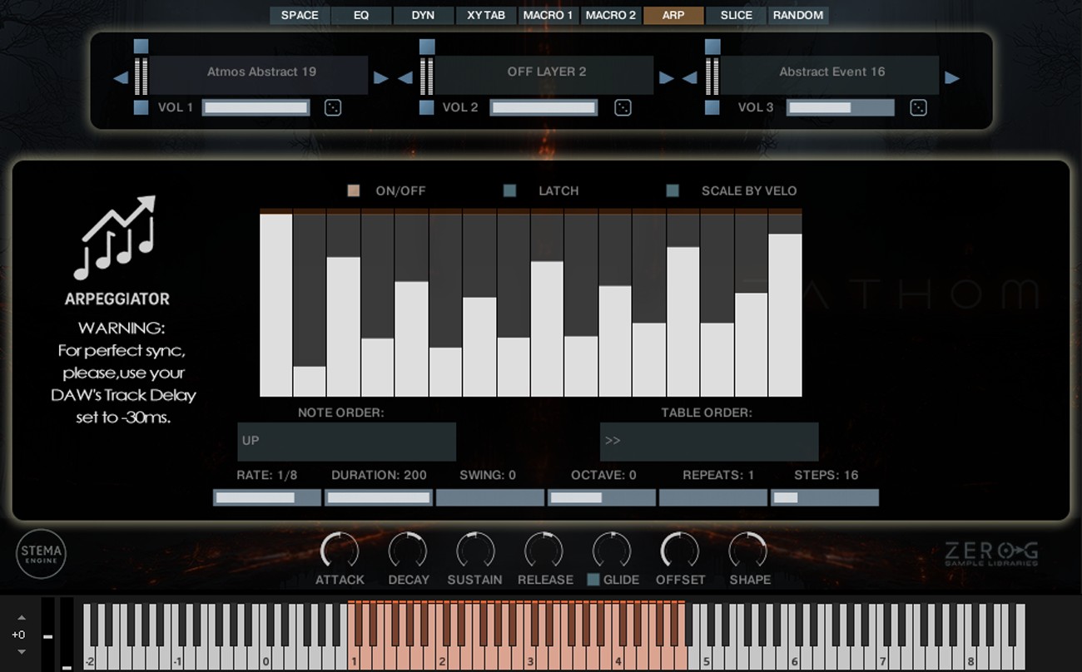
Task: Activate LATCH mode
Action: tap(510, 190)
